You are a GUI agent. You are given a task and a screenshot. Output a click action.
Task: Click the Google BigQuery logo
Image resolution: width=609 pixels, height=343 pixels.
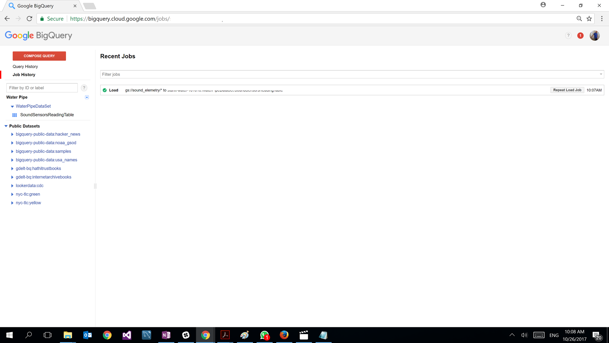39,36
